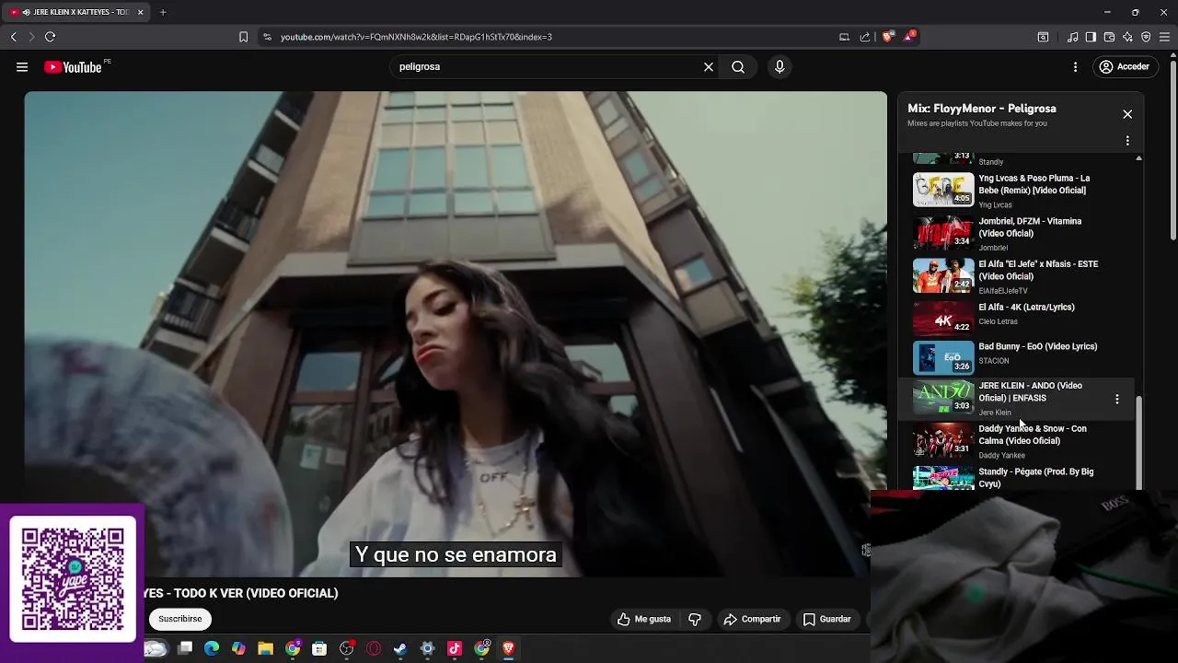
Task: Subscribe with the Suscribirse button
Action: (x=179, y=619)
